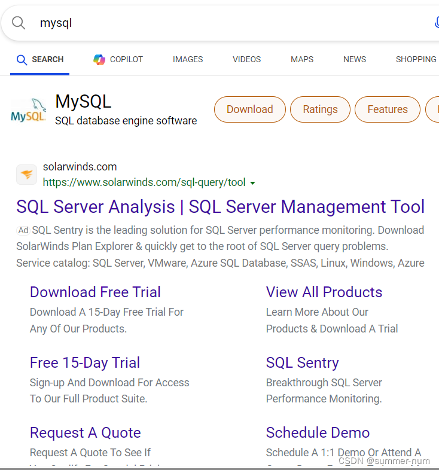Viewport: 439px width, 470px height.
Task: Switch to the Copilot tab
Action: [x=118, y=60]
